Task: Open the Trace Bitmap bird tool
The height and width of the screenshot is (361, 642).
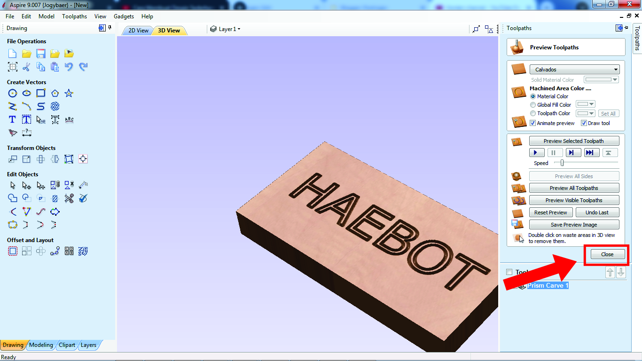Action: coord(13,133)
